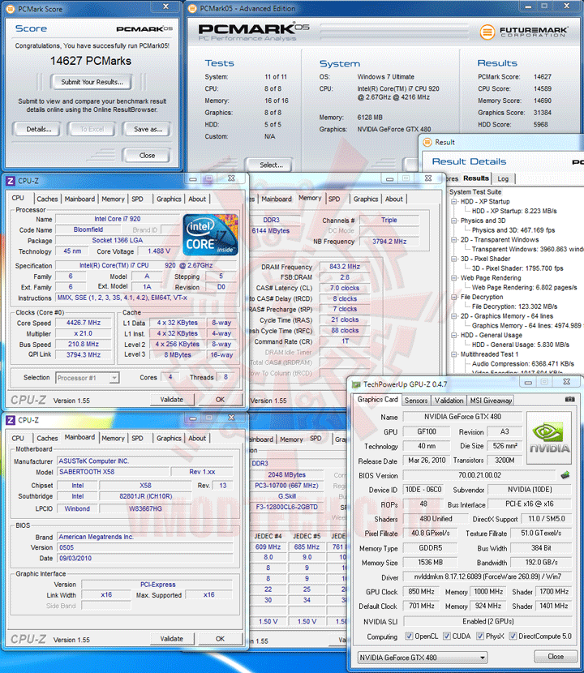Open MSI Giveaway tab in GPU-Z

tap(491, 401)
